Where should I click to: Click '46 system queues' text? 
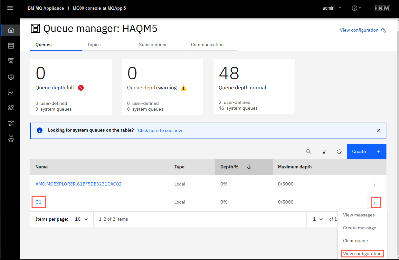click(x=238, y=108)
